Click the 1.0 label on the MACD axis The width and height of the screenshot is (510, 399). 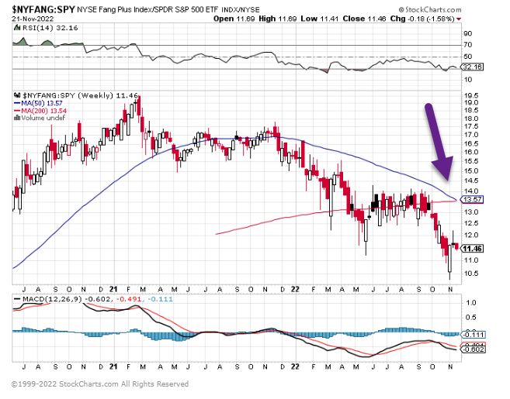[471, 303]
